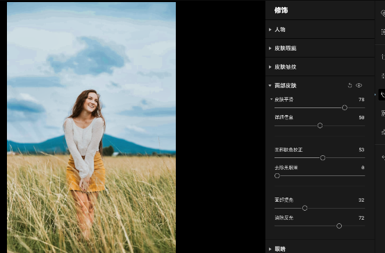
Task: Click the 去除黑眼圈 slider handle at 0
Action: point(277,176)
